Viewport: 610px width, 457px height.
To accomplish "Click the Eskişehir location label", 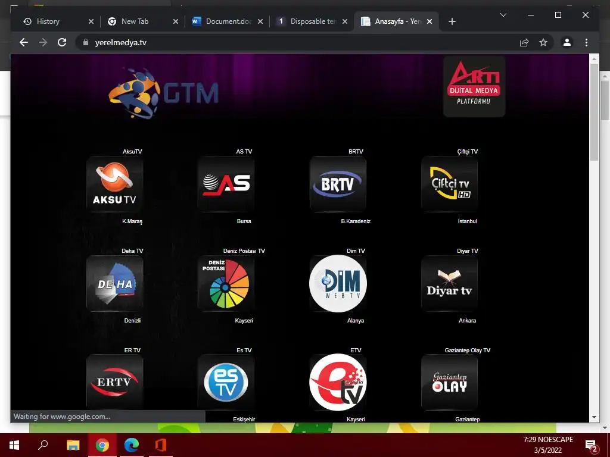I will coord(244,420).
